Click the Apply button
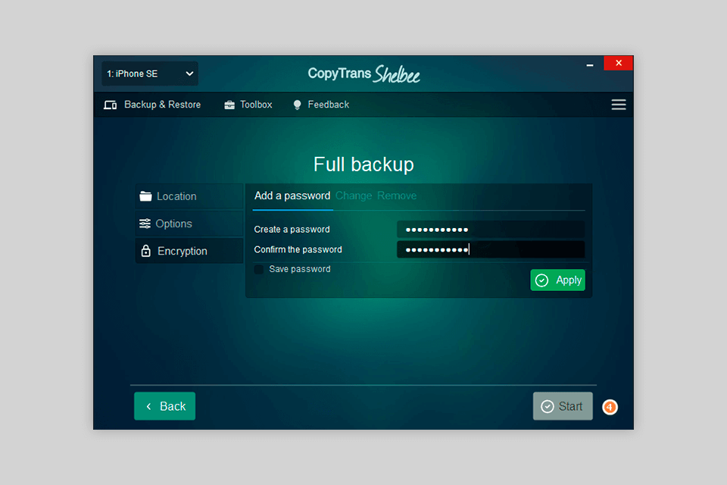Image resolution: width=727 pixels, height=485 pixels. [x=558, y=280]
